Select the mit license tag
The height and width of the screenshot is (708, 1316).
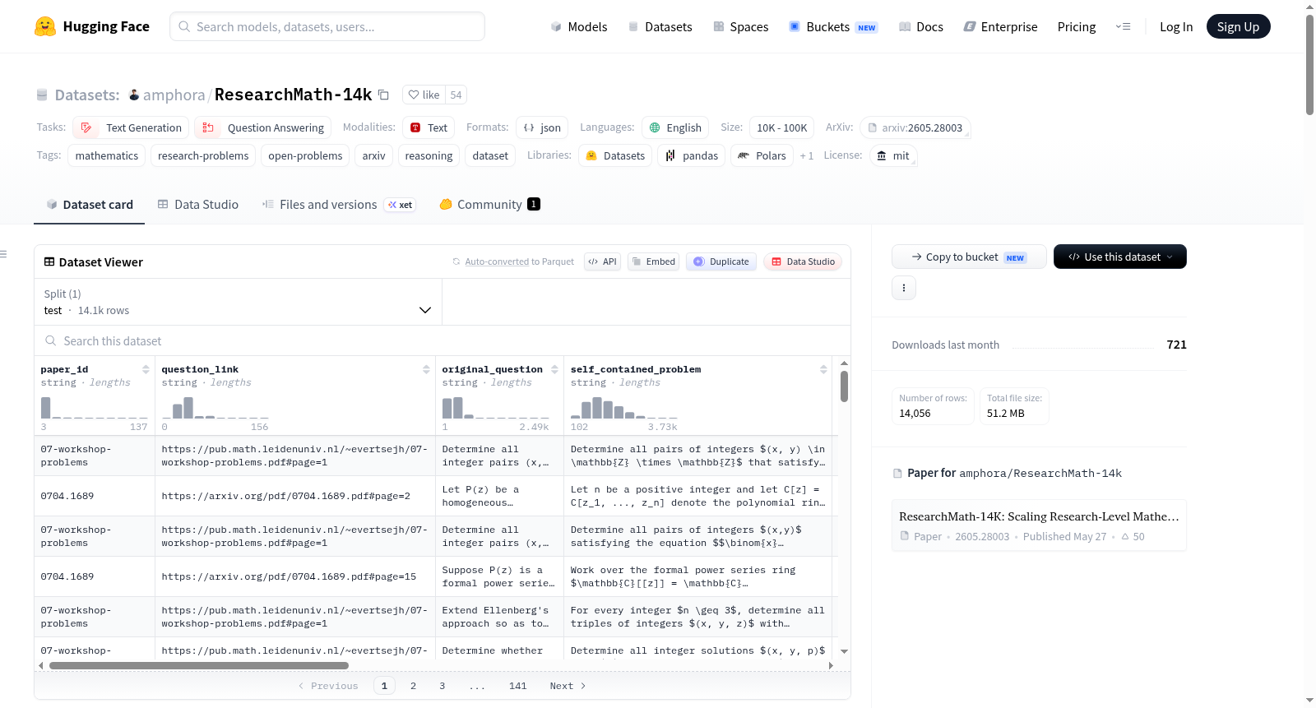click(x=893, y=155)
